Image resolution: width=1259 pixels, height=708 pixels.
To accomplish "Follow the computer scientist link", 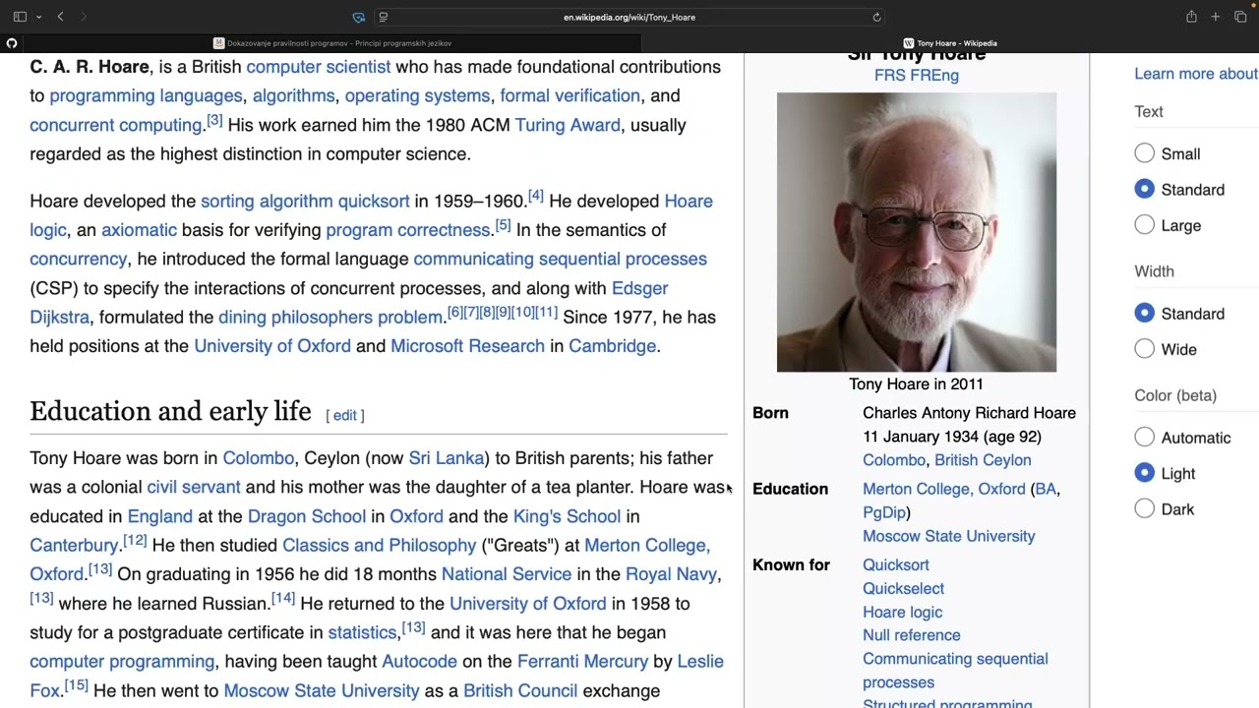I will tap(319, 67).
